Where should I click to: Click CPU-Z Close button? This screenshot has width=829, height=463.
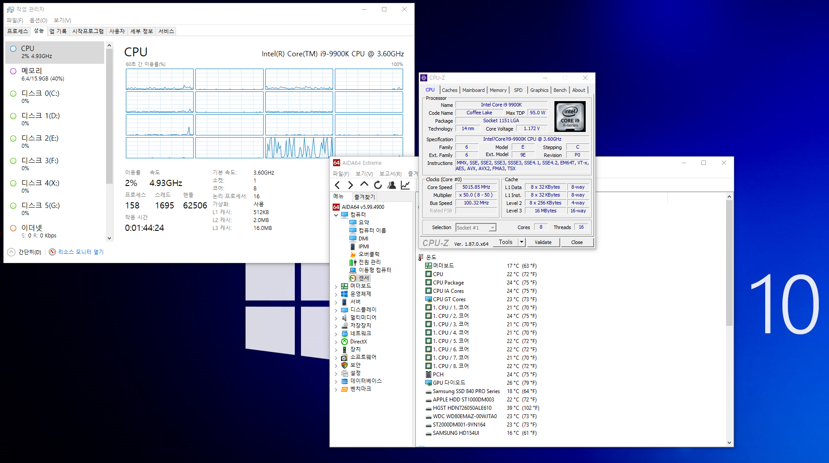[577, 242]
